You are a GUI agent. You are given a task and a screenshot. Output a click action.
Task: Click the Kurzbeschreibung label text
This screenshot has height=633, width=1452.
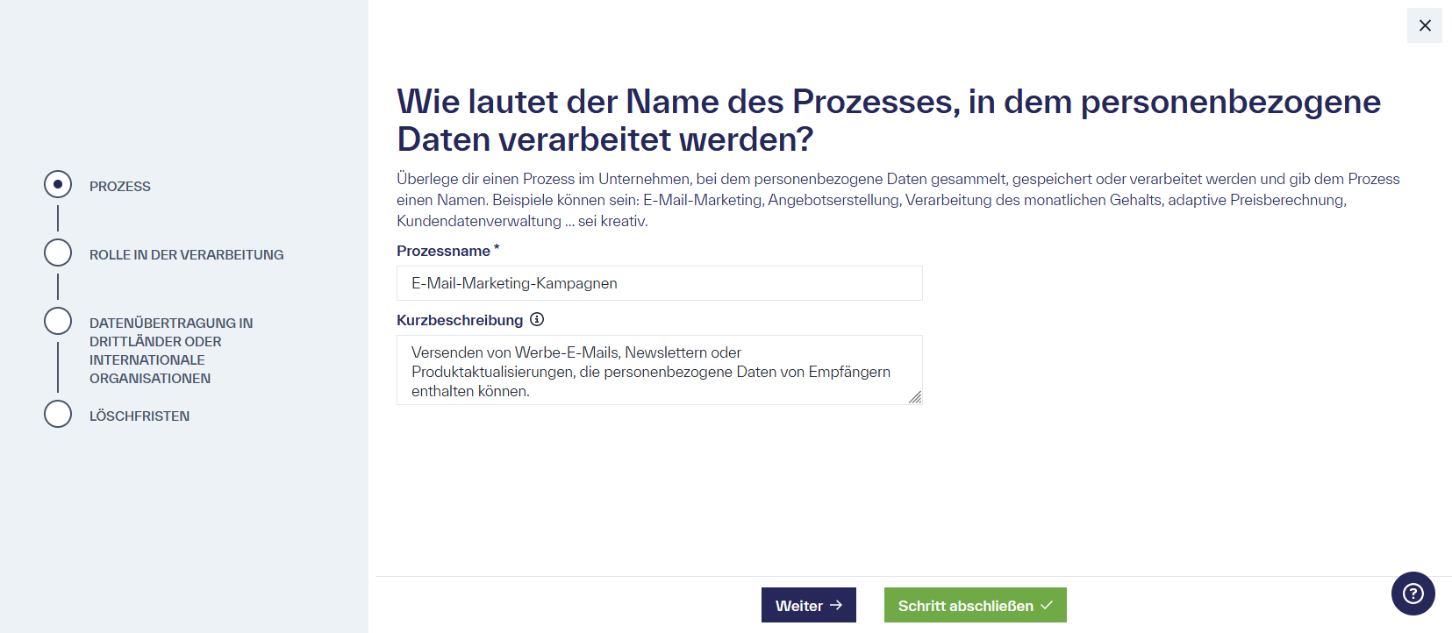pyautogui.click(x=460, y=320)
